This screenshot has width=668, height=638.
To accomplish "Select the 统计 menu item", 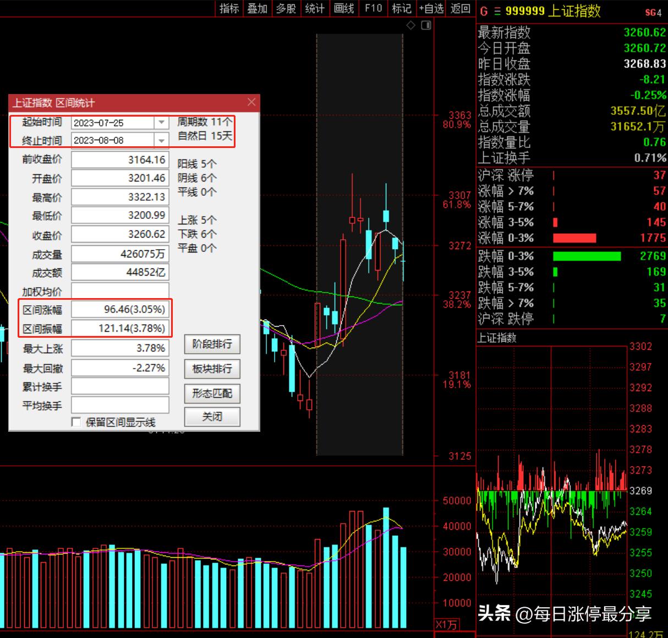I will [x=315, y=8].
